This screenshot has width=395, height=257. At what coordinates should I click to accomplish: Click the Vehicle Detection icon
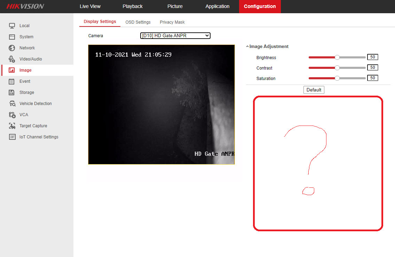12,104
